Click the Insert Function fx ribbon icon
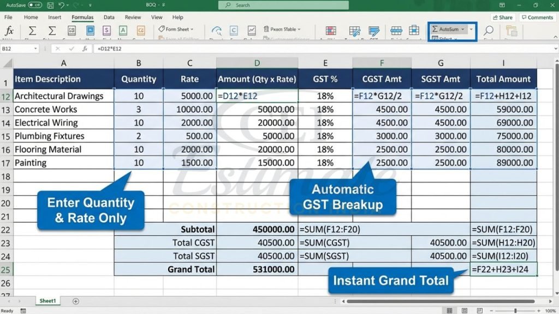 [x=9, y=31]
